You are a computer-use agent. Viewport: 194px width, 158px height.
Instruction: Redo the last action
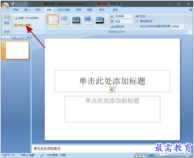24,4
